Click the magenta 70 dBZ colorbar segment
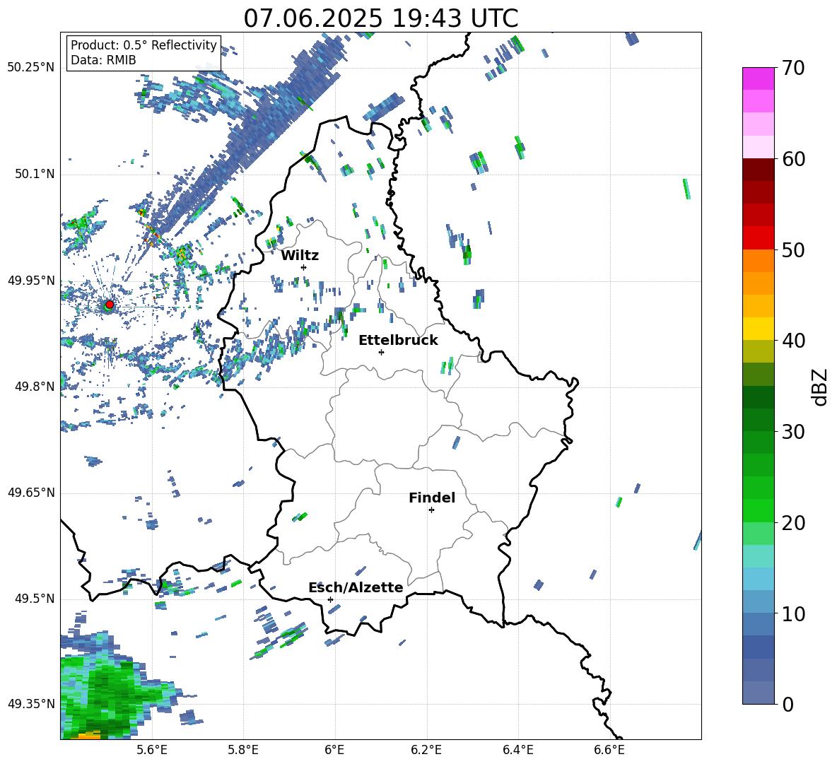Image resolution: width=837 pixels, height=764 pixels. 758,78
